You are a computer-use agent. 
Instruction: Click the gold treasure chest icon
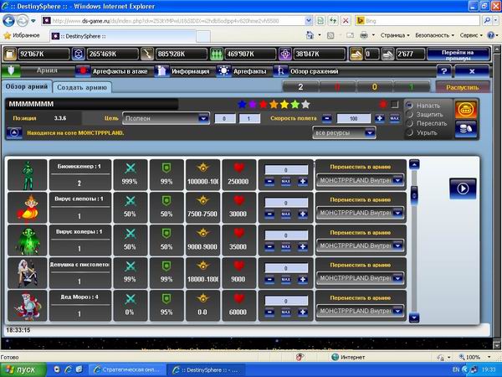click(466, 109)
